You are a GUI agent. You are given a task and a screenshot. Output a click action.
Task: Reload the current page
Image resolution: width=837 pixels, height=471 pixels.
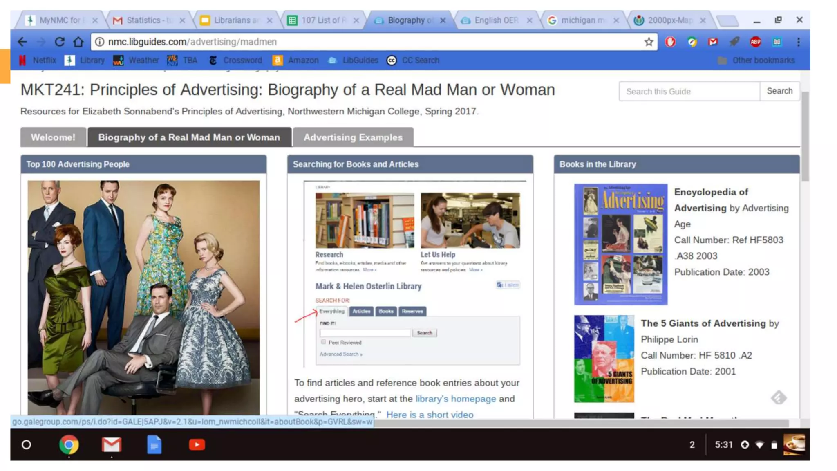[60, 42]
